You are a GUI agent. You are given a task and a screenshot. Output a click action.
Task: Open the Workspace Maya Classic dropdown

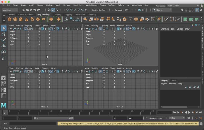183,6
